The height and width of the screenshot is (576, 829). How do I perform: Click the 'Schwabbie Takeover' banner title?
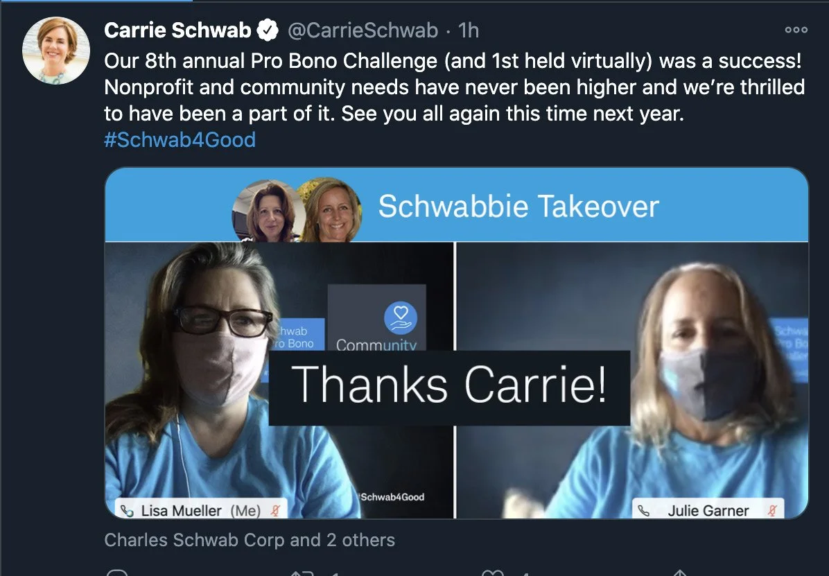[x=518, y=206]
